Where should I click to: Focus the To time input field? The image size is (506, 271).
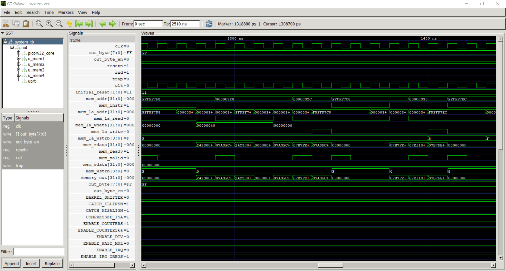(x=185, y=24)
